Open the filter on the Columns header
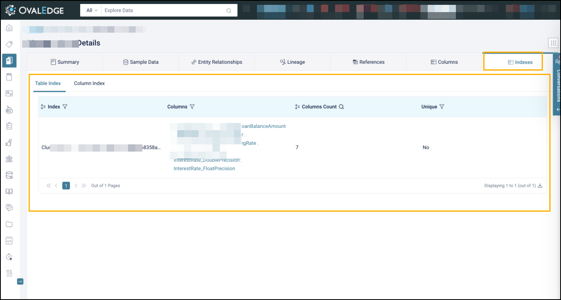The width and height of the screenshot is (561, 300). click(x=192, y=107)
